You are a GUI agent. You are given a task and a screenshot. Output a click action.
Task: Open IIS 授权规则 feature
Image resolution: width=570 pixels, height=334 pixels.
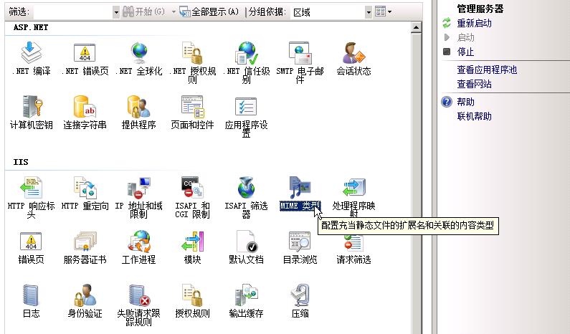[193, 301]
